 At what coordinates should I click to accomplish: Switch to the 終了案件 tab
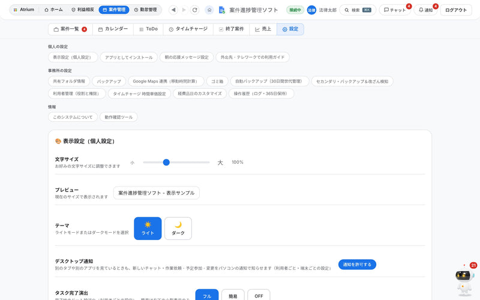point(232,29)
